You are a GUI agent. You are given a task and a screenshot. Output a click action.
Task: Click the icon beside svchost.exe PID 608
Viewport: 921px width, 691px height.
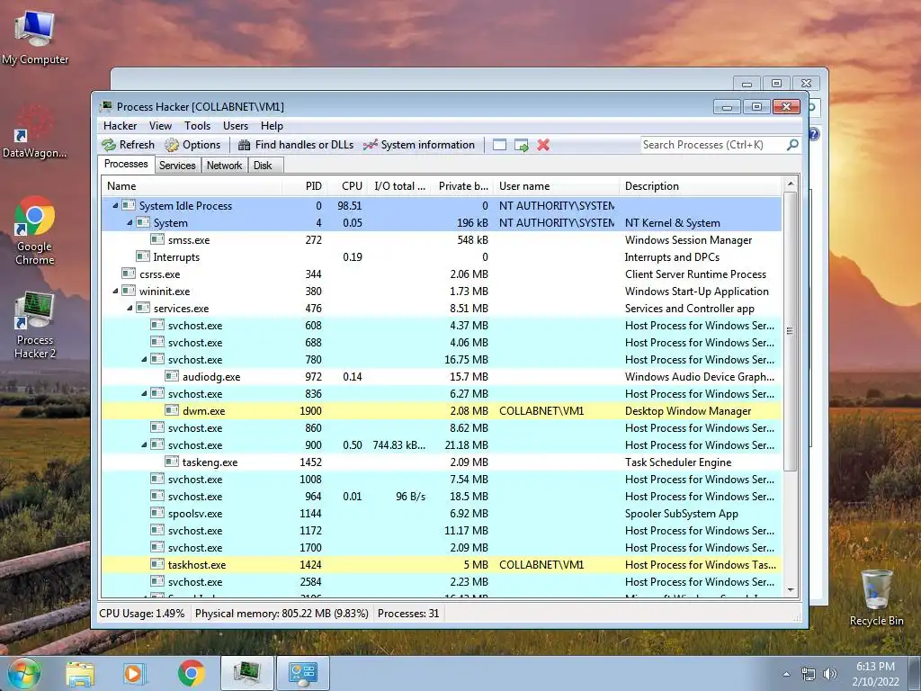coord(157,325)
